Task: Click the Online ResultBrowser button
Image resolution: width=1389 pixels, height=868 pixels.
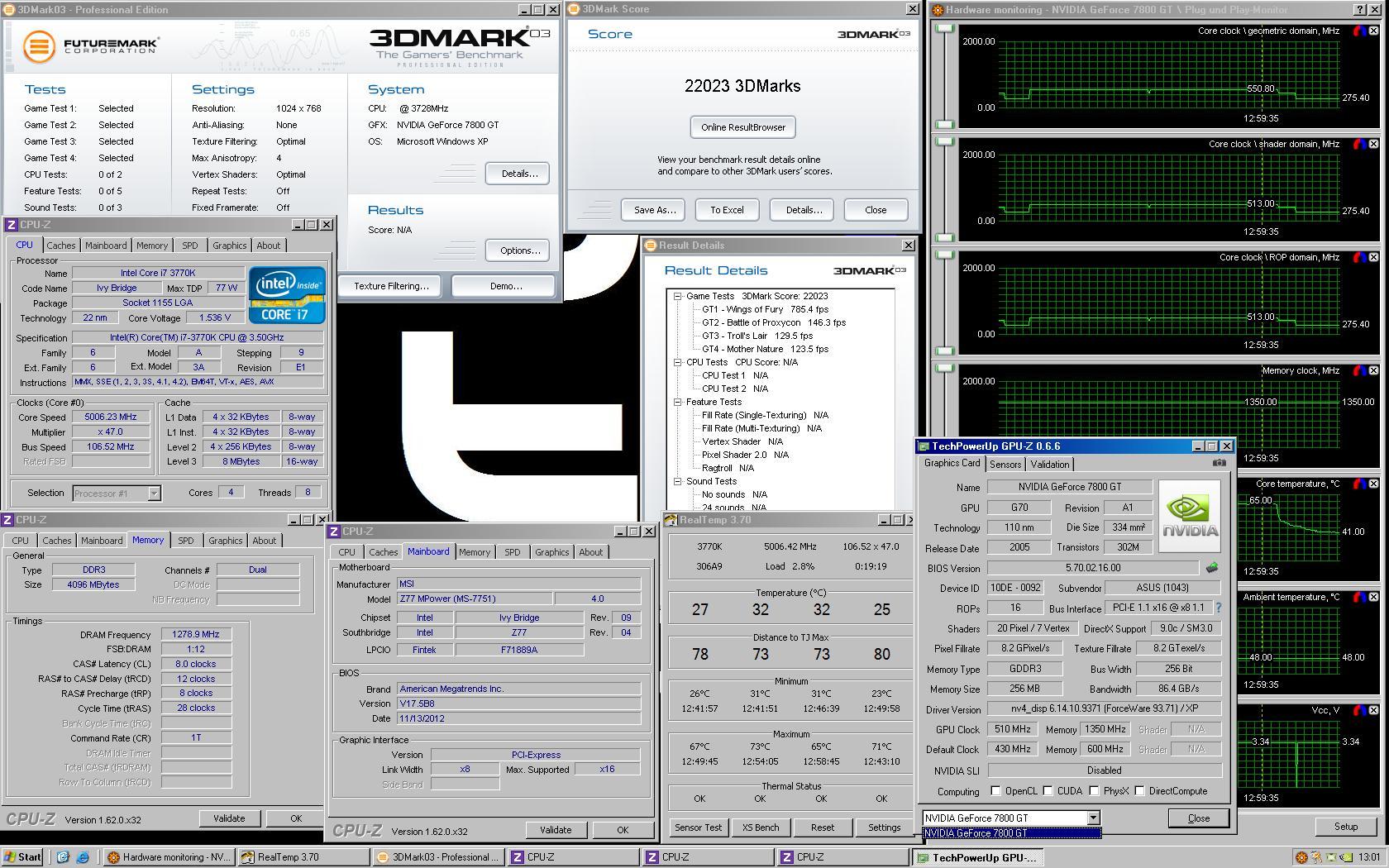Action: (743, 127)
